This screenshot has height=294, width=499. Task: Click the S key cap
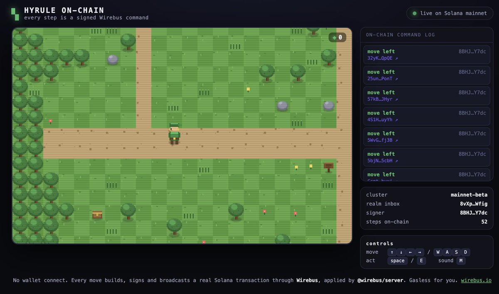coord(457,252)
